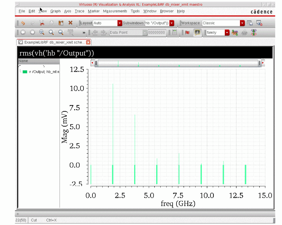Open the Window menu

150,11
